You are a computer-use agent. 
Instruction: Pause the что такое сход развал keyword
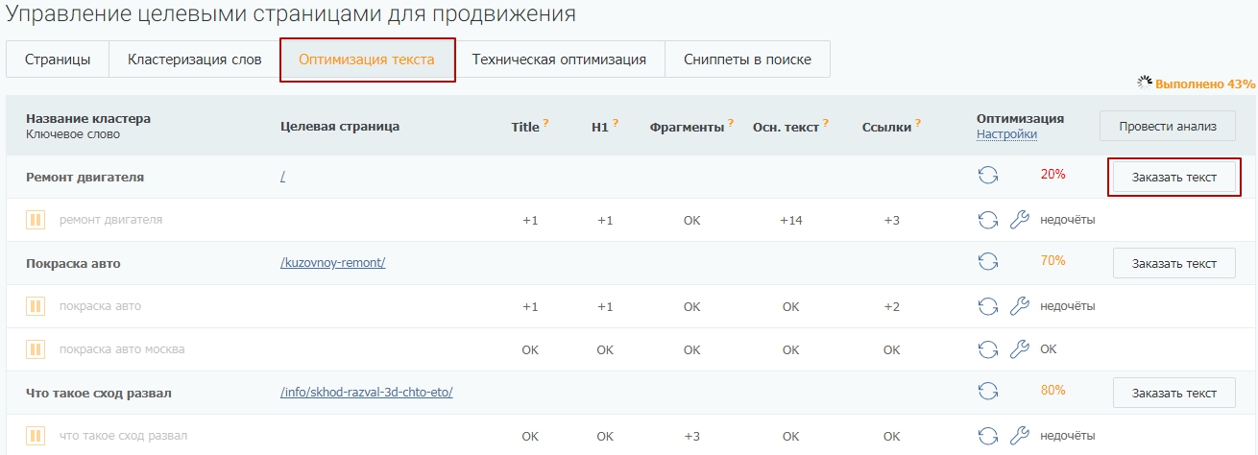tap(36, 436)
